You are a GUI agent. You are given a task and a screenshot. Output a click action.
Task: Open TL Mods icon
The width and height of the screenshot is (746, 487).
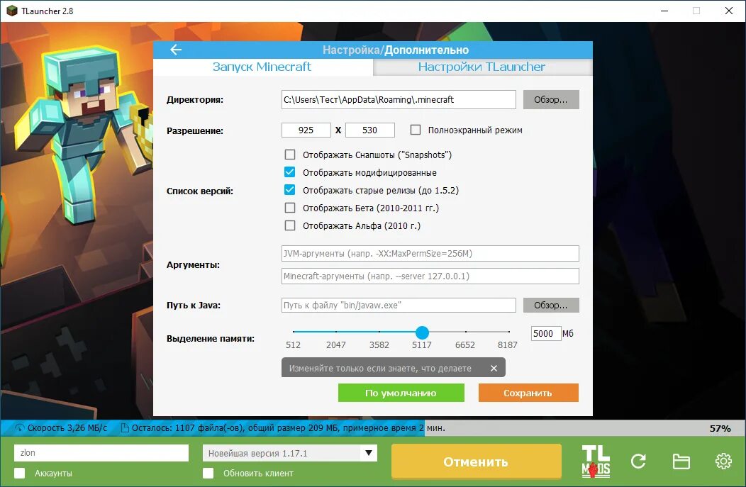click(596, 461)
